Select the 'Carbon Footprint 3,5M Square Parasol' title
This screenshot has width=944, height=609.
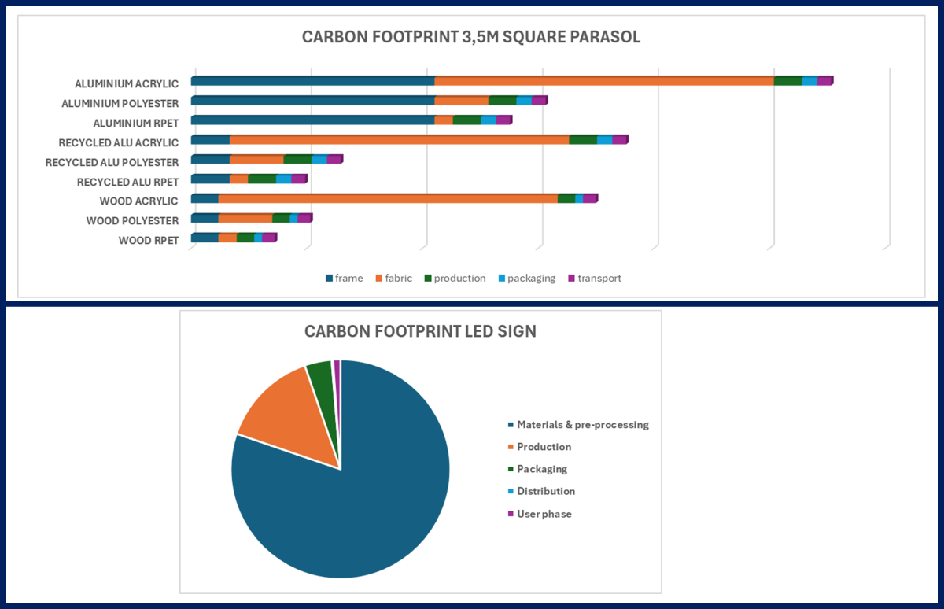471,38
